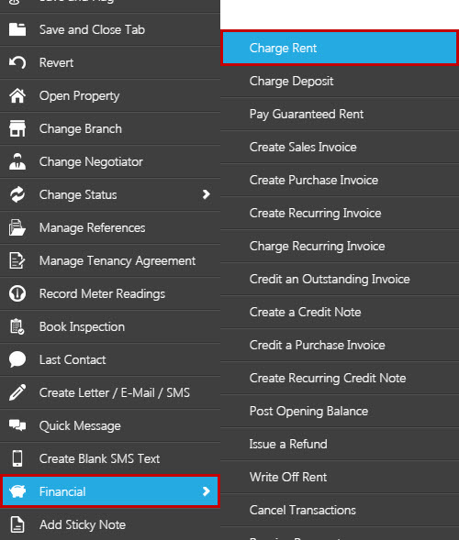Expand the Change Status submenu arrow

coord(207,194)
